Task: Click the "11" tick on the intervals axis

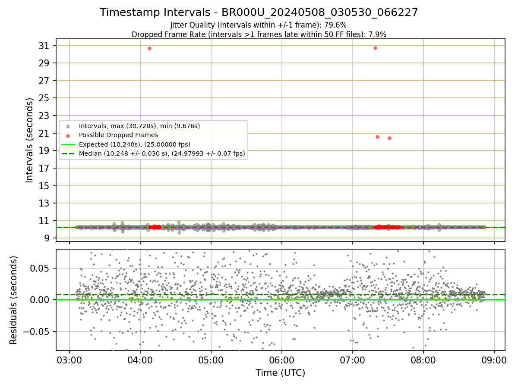Action: (45, 221)
